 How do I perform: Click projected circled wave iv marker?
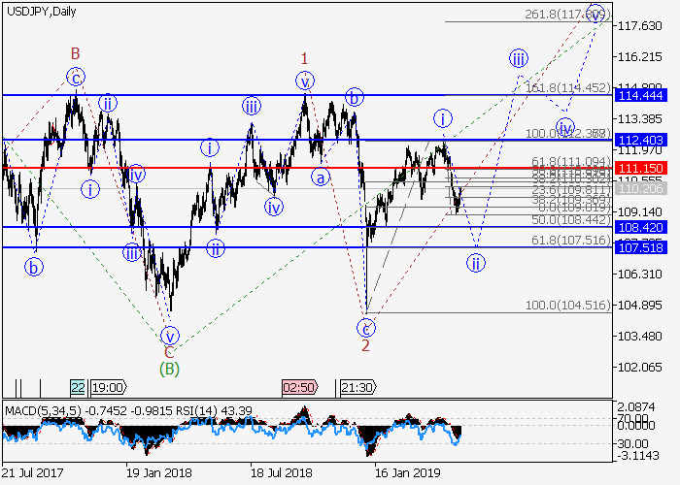[565, 127]
